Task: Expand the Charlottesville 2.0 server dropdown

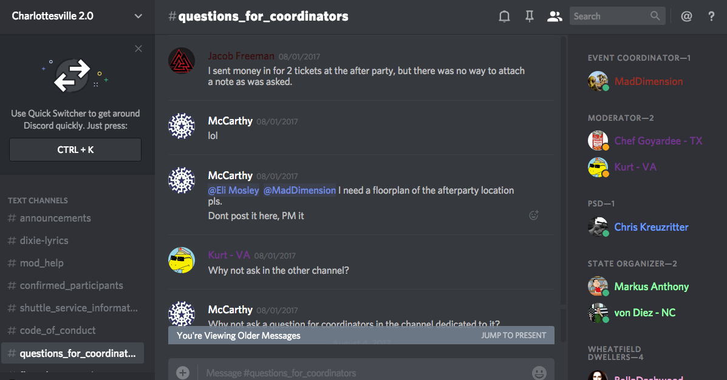Action: pyautogui.click(x=138, y=16)
